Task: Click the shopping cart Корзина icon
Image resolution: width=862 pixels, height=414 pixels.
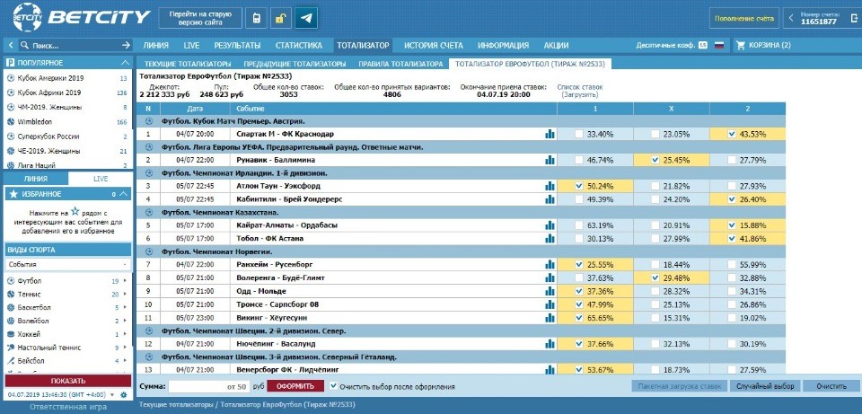Action: pos(741,45)
